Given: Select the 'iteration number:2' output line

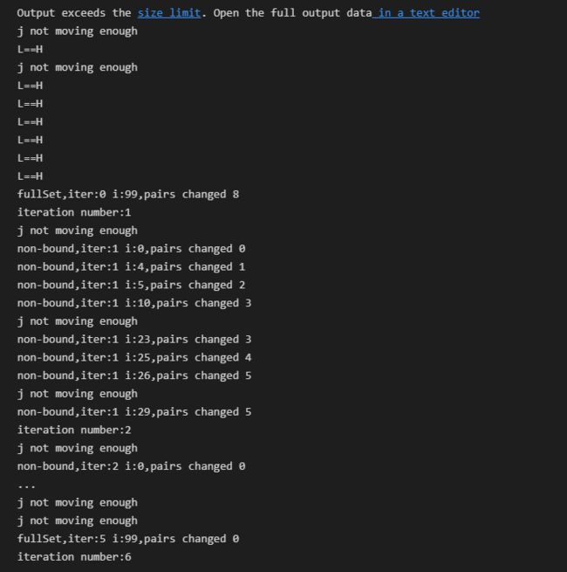Looking at the screenshot, I should (74, 431).
